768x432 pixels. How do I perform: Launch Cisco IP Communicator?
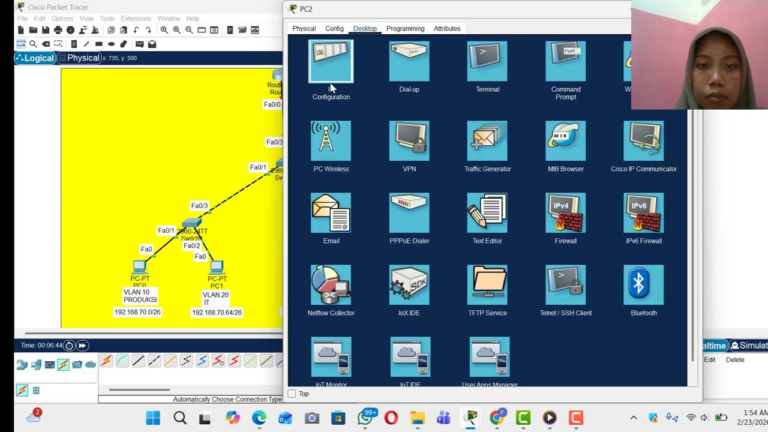[644, 141]
